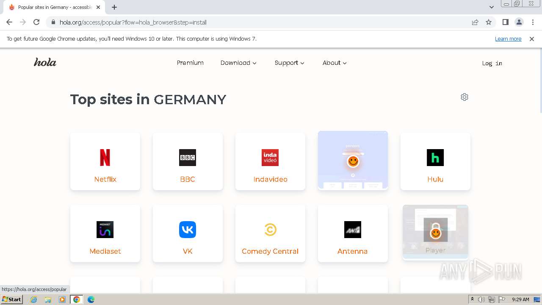542x305 pixels.
Task: Open the Indavideo site tile
Action: click(x=270, y=161)
